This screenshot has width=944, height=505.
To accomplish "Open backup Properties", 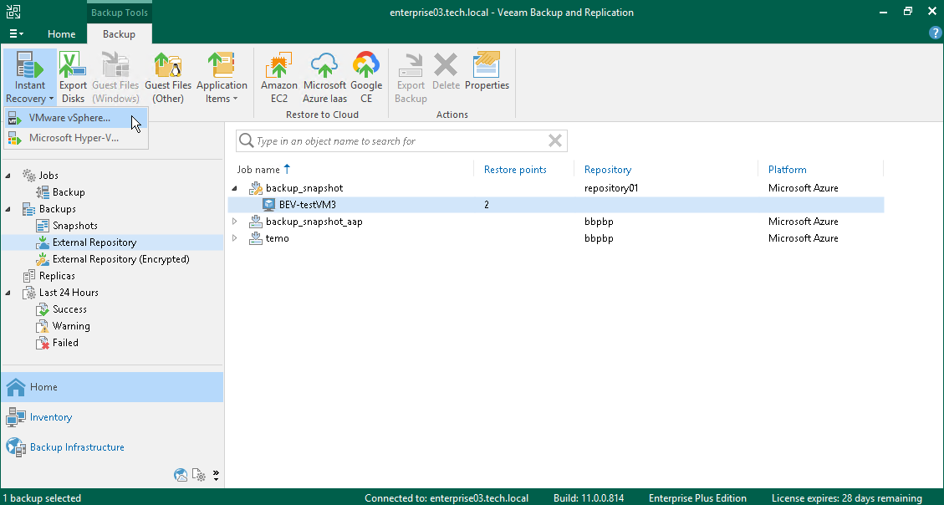I will [x=487, y=72].
